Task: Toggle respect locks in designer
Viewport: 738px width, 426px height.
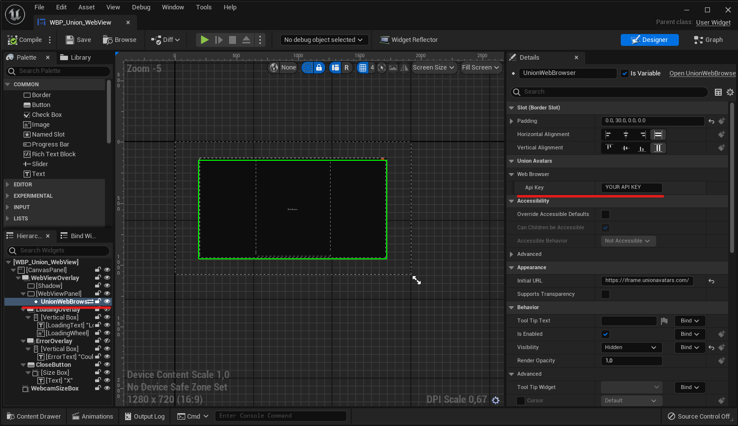Action: (x=319, y=68)
